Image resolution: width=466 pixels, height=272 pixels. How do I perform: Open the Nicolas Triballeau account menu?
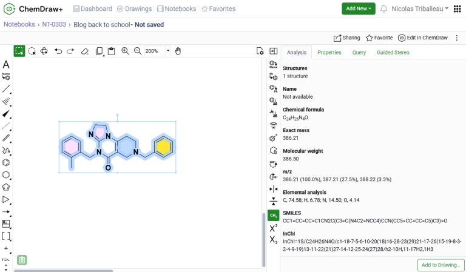pos(420,8)
